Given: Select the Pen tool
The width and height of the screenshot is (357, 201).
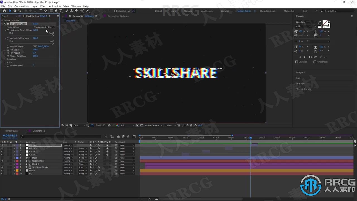Looking at the screenshot, I should 56,11.
